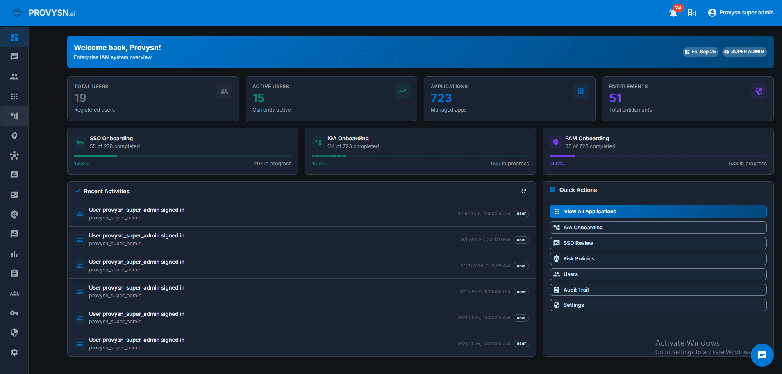Open the audit clipboard sidebar icon
782x374 pixels.
14,274
